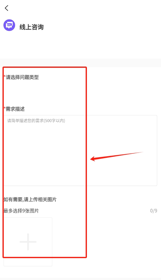This screenshot has height=280, width=161.
Task: Click placeholder 请简单描述您的需求(500字以内)
Action: [36, 121]
